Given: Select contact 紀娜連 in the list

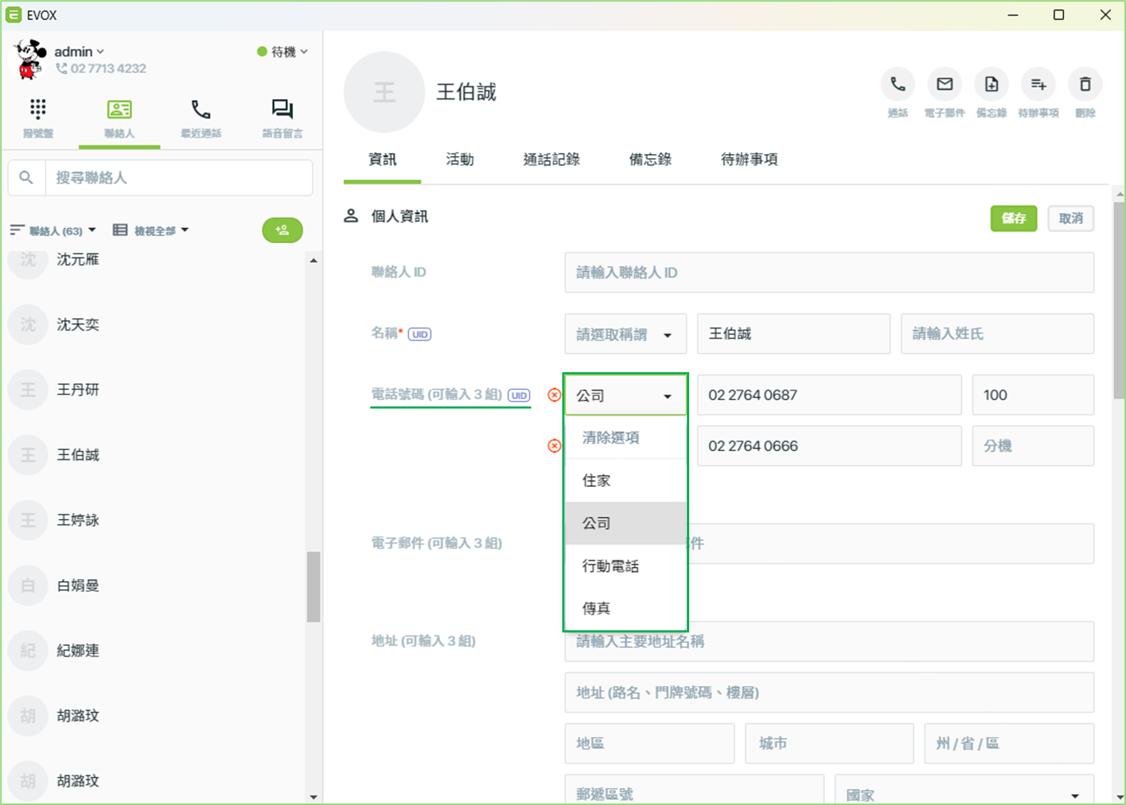Looking at the screenshot, I should (153, 650).
